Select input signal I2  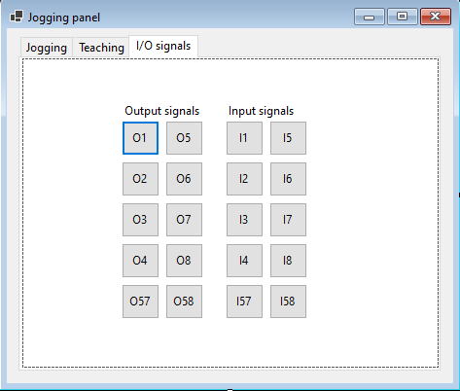coord(244,179)
